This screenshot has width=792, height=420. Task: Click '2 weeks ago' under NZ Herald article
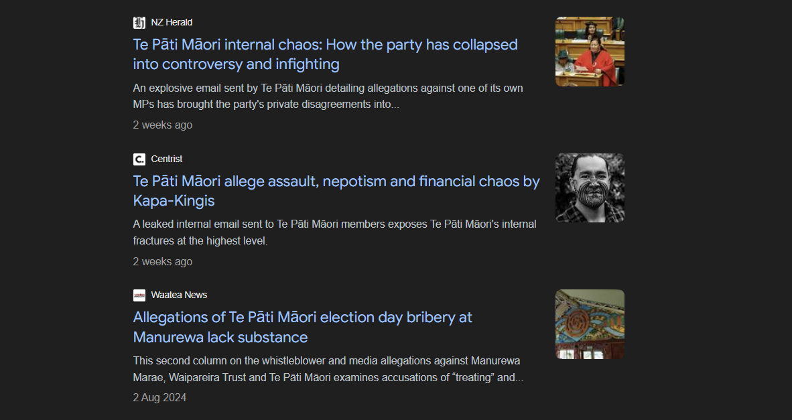(x=163, y=125)
